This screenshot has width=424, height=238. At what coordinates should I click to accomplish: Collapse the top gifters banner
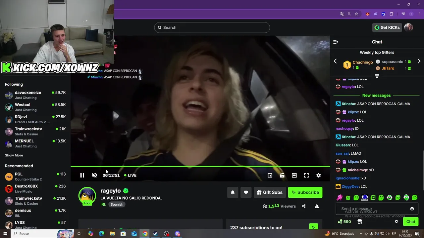click(x=377, y=76)
